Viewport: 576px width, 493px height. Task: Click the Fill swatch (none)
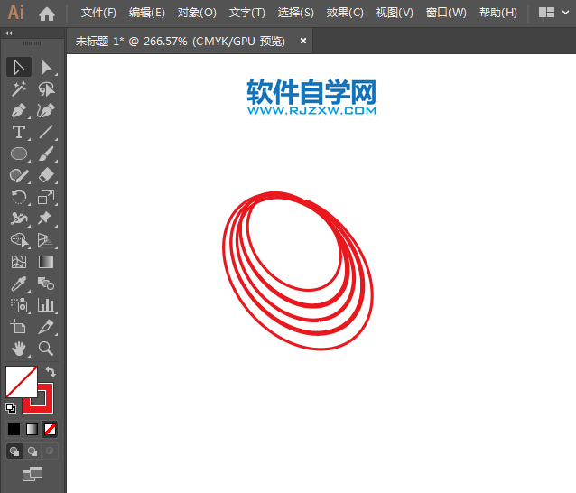(x=22, y=381)
